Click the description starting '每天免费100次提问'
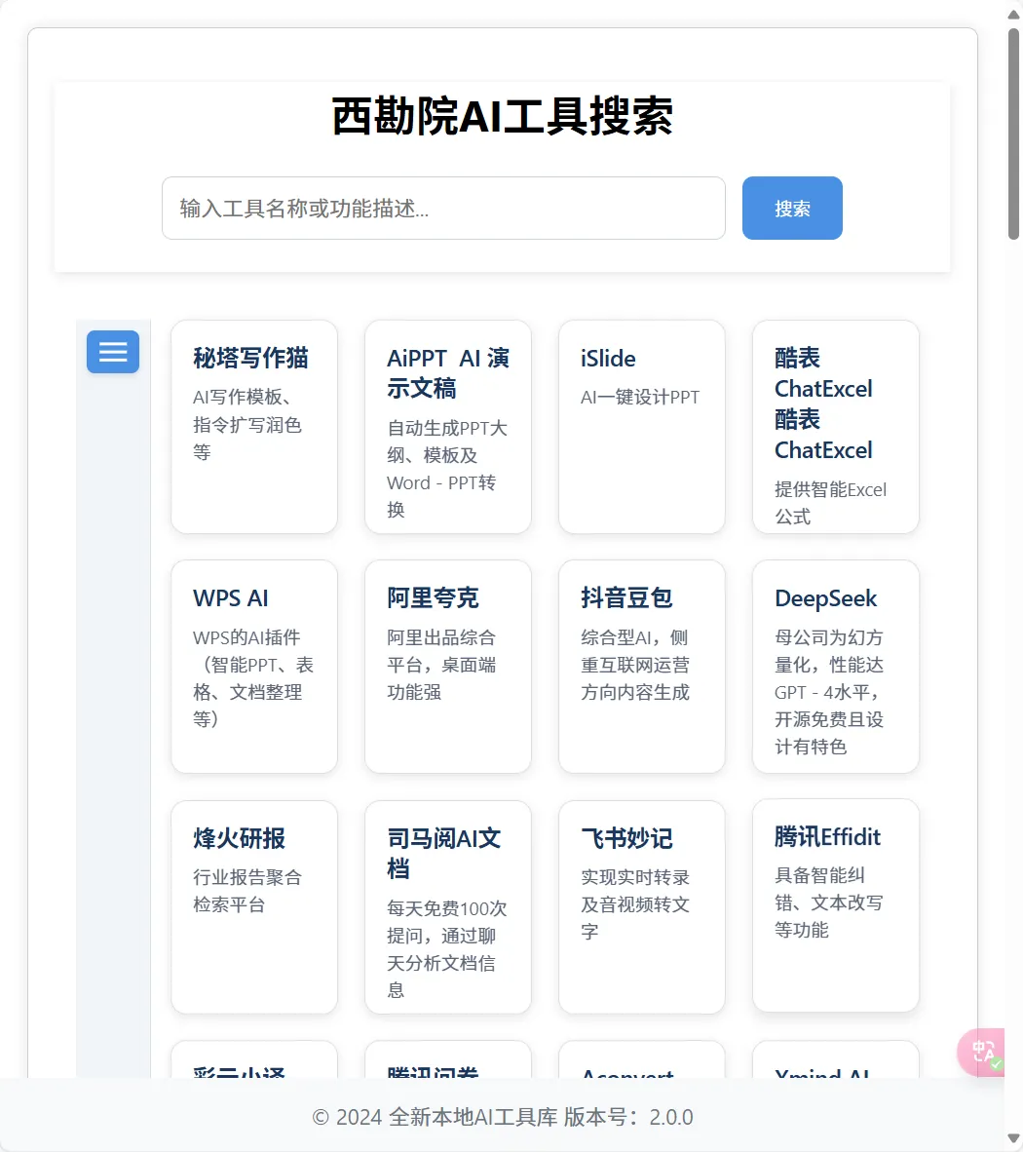 (x=446, y=949)
